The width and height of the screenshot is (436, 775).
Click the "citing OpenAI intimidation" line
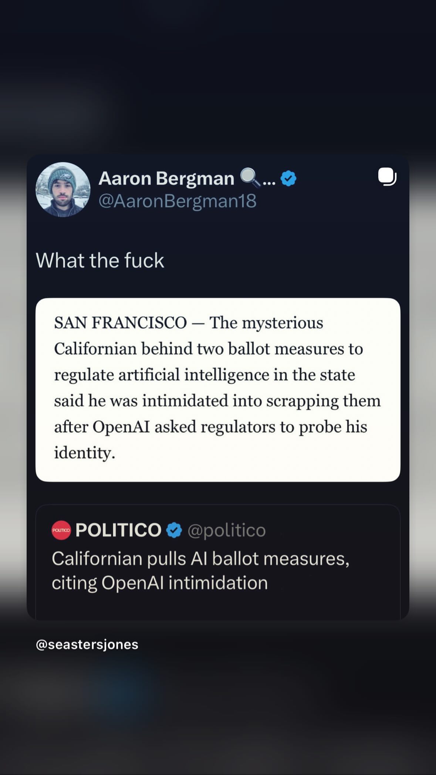pyautogui.click(x=160, y=583)
